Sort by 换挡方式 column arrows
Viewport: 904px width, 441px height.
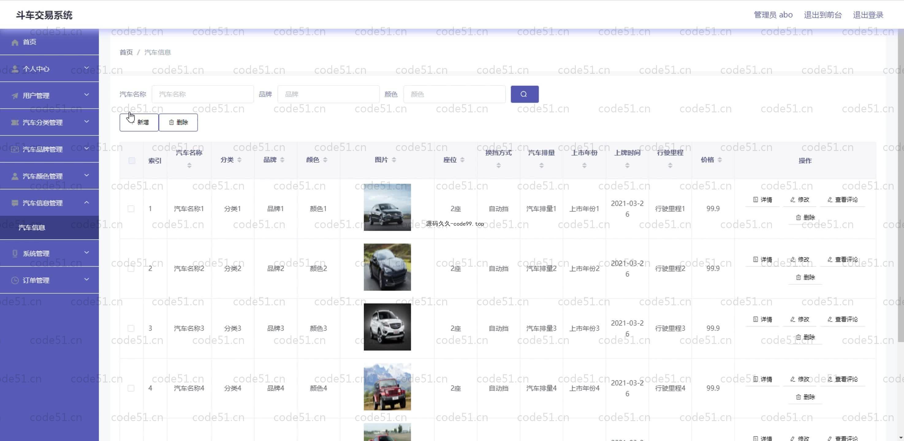pyautogui.click(x=498, y=165)
